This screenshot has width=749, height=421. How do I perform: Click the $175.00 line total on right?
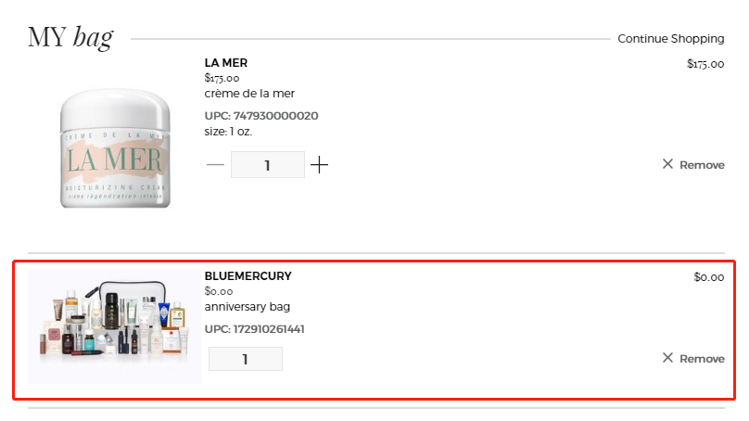(x=705, y=64)
